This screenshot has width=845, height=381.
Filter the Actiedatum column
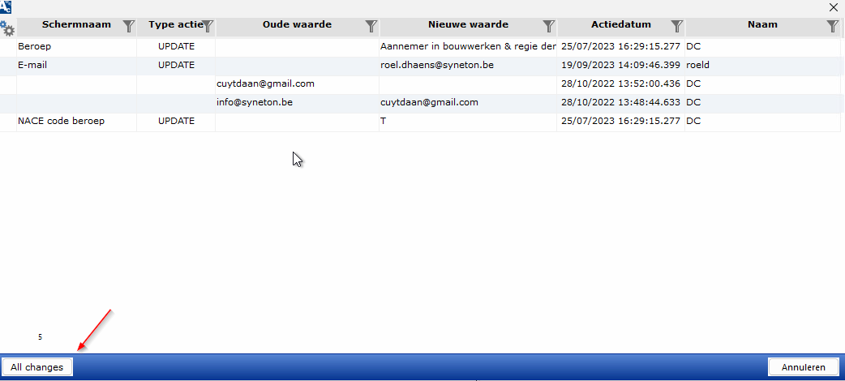tap(676, 27)
